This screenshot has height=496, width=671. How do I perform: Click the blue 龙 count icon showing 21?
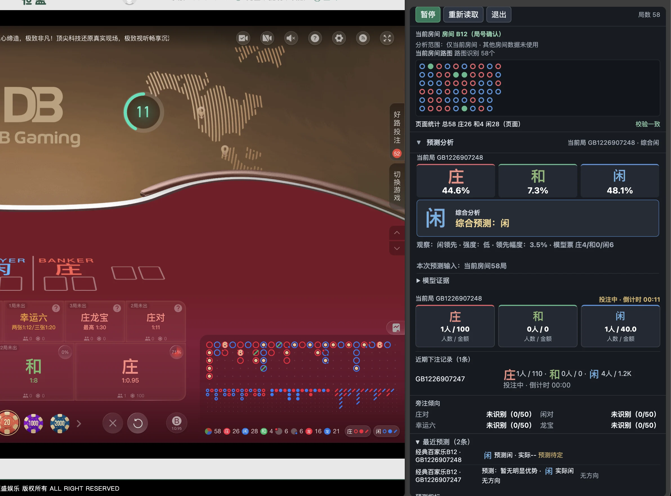click(327, 431)
